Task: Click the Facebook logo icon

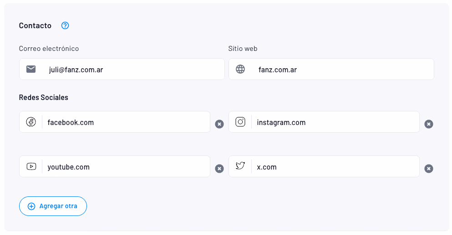Action: 31,122
